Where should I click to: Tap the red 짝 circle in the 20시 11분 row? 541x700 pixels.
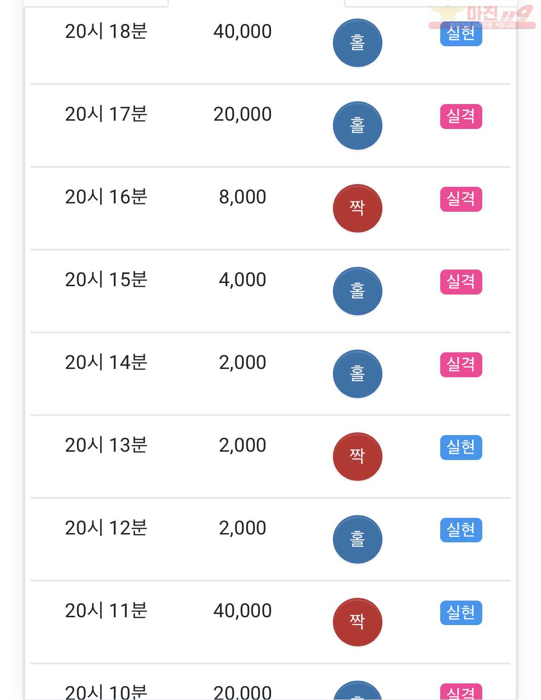point(357,622)
